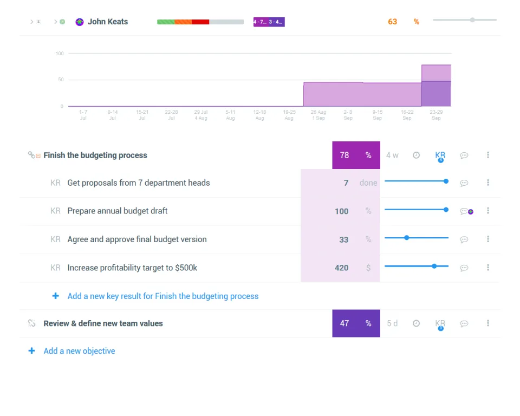Click John Keats avatar icon
The height and width of the screenshot is (416, 520).
[x=79, y=22]
